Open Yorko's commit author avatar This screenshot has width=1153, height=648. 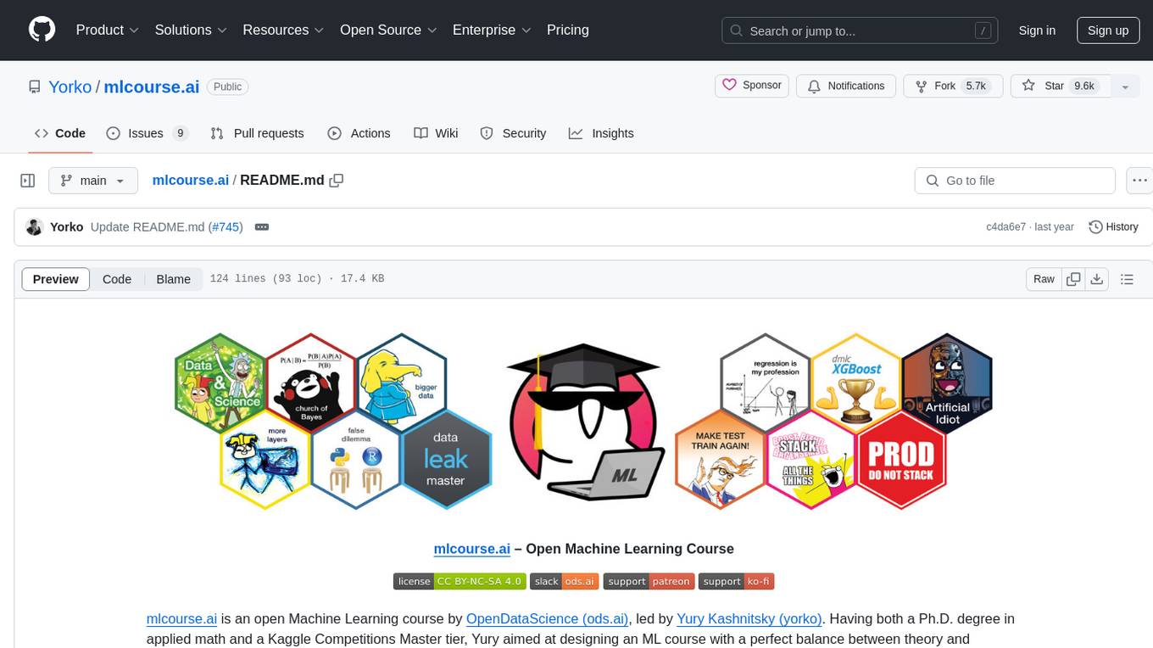(35, 227)
